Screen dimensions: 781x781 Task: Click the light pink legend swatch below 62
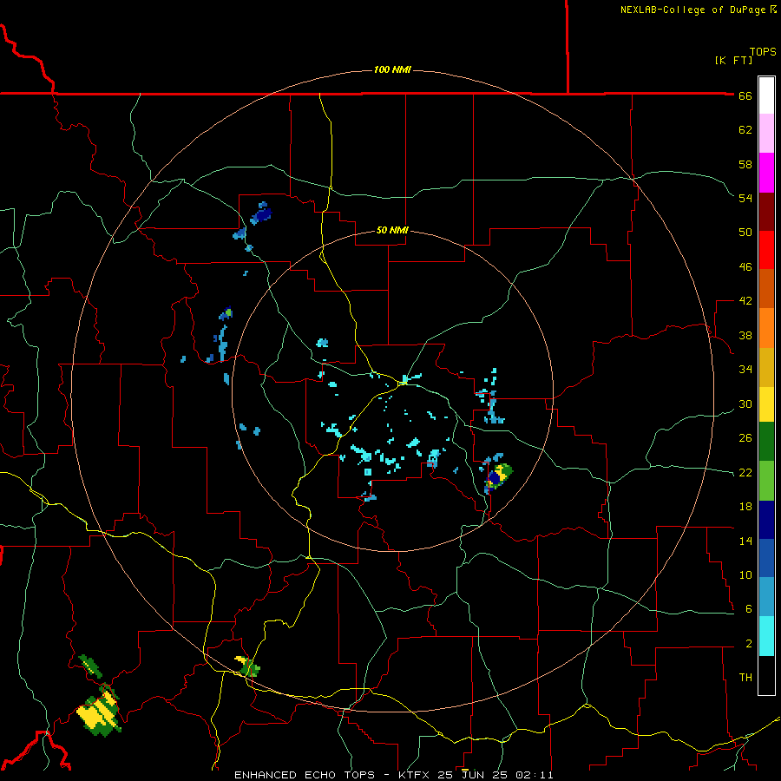(x=766, y=133)
